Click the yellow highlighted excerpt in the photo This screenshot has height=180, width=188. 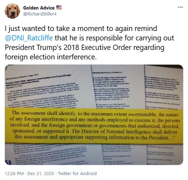coord(94,126)
